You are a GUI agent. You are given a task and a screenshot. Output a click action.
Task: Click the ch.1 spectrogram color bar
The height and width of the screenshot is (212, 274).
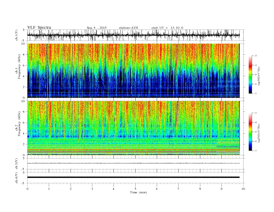(250, 75)
